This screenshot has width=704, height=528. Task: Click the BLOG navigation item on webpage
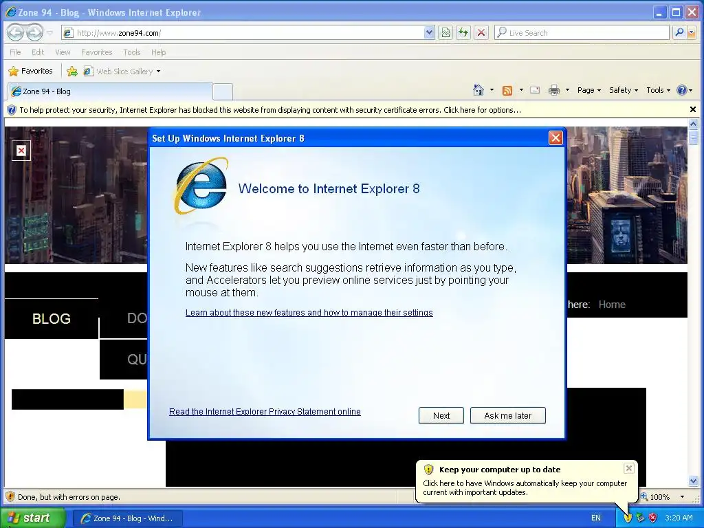tap(51, 319)
